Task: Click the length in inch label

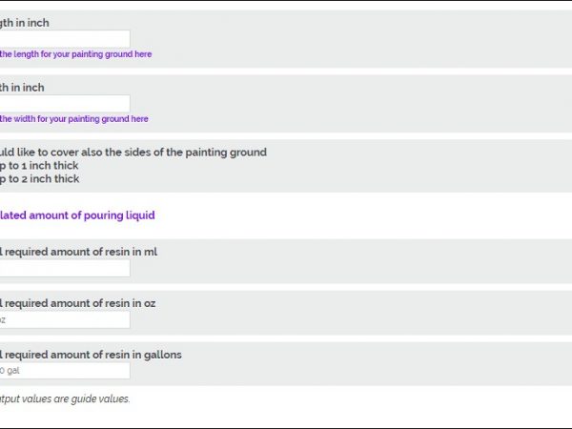Action: tap(25, 23)
